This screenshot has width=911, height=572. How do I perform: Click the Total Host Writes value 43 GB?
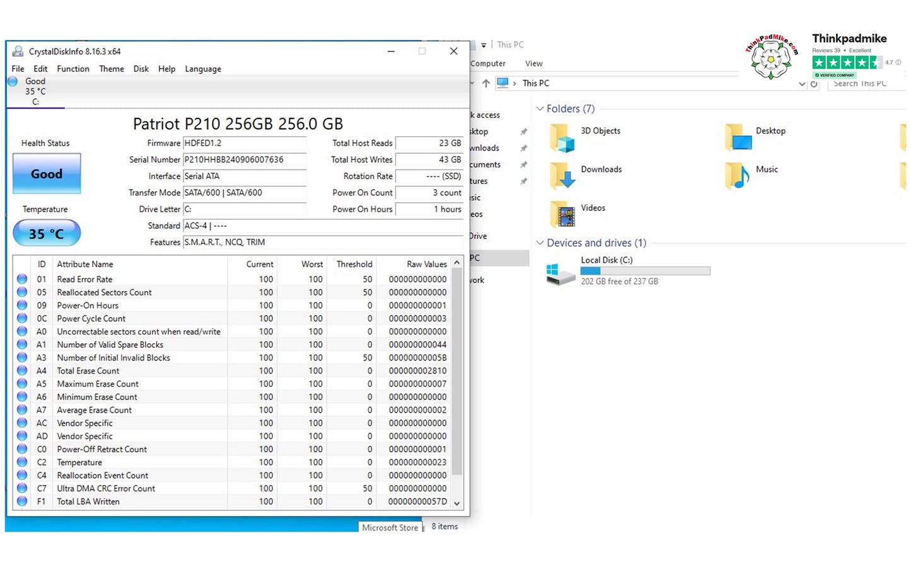[x=429, y=159]
